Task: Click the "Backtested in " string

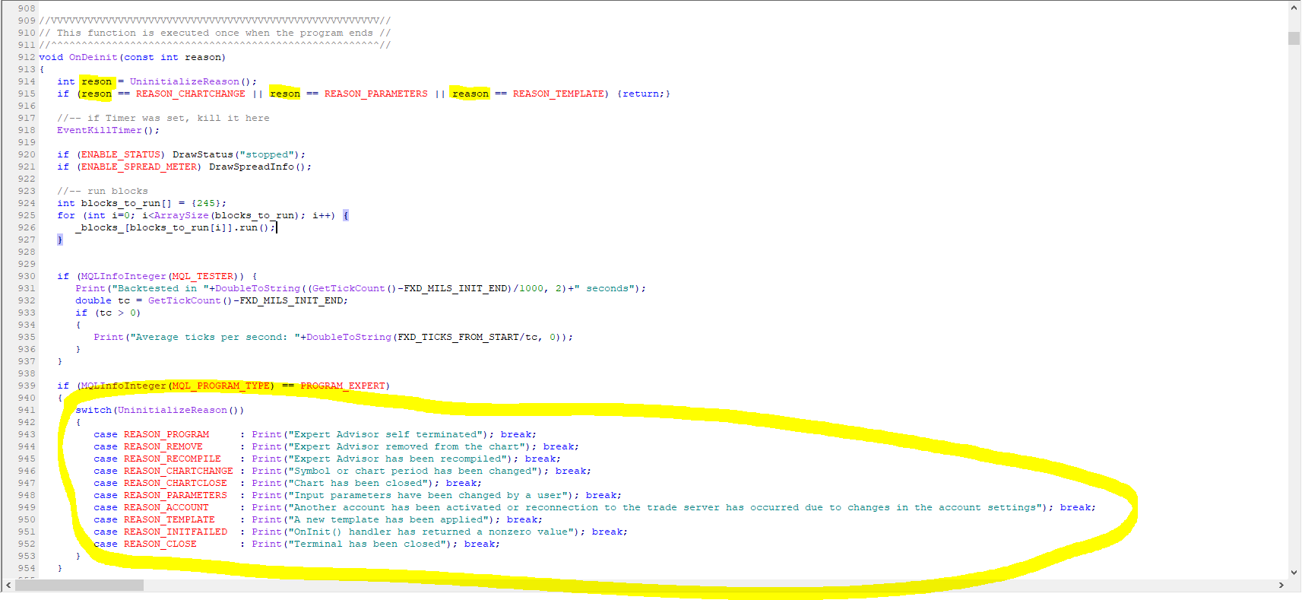Action: point(160,288)
